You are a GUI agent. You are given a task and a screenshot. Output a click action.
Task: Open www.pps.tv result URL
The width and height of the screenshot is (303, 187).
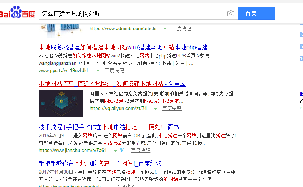pyautogui.click(x=66, y=71)
